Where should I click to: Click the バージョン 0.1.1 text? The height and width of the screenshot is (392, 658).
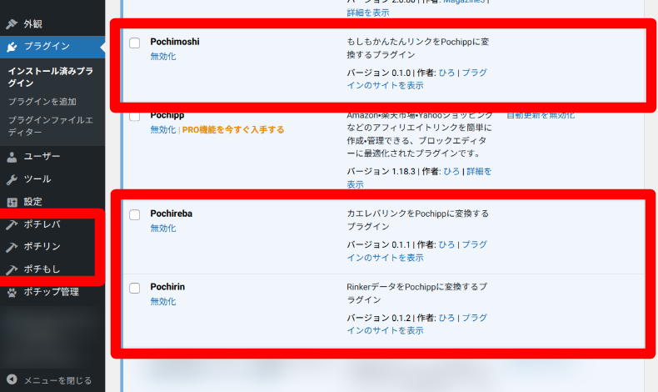pos(378,244)
